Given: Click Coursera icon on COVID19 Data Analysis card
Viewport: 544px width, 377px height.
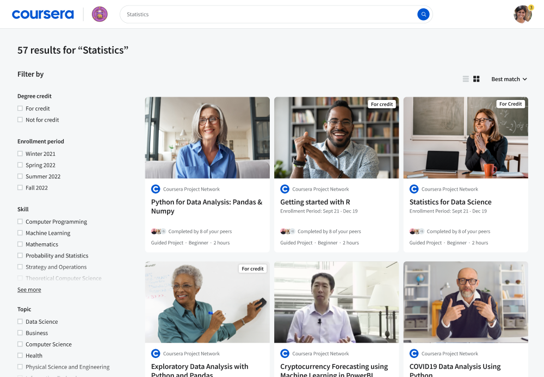Looking at the screenshot, I should (x=414, y=354).
